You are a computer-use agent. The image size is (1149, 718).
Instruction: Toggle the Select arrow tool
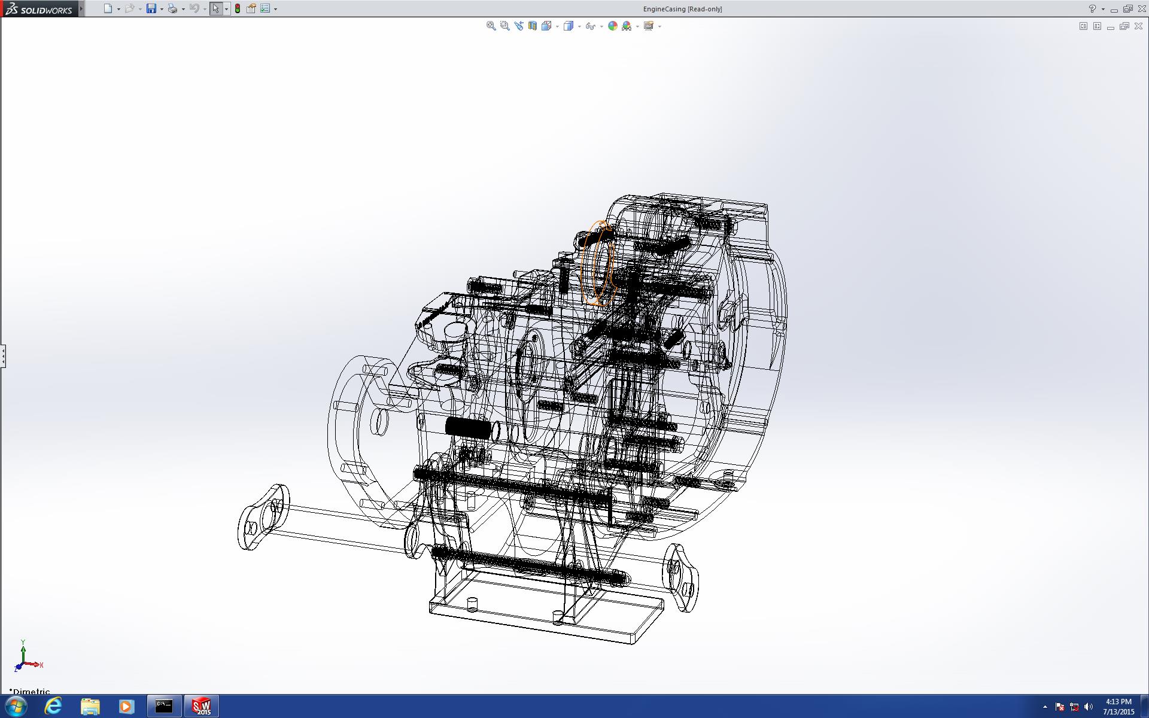215,8
